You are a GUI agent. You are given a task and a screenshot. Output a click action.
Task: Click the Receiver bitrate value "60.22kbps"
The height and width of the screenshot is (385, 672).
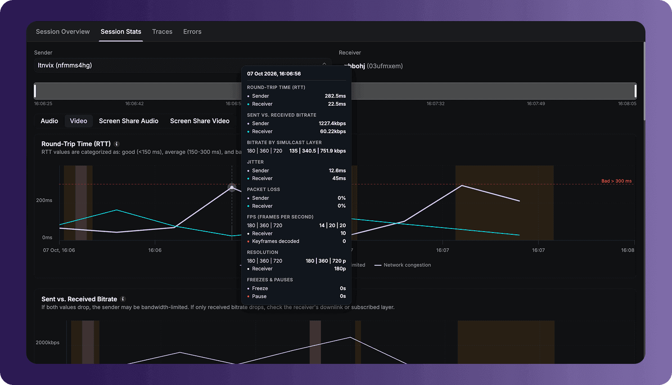[333, 131]
